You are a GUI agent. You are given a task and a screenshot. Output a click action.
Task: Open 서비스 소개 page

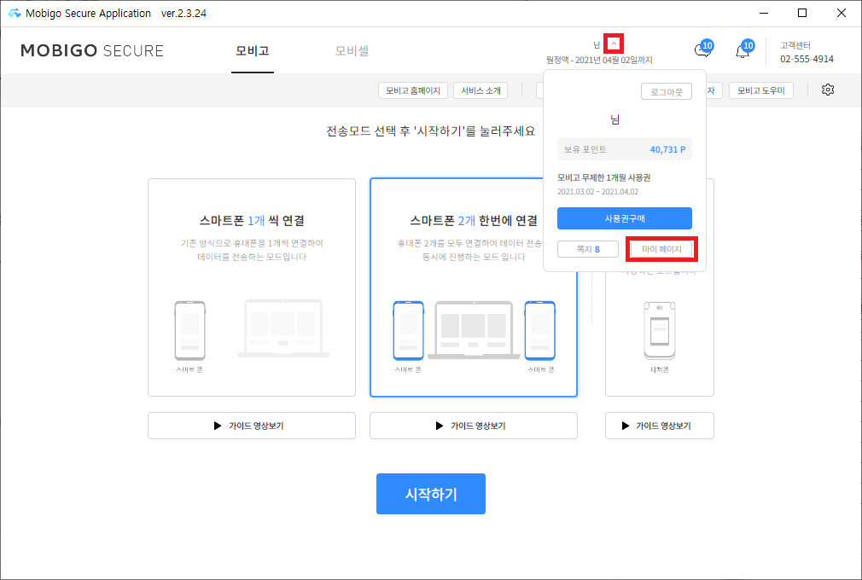click(481, 90)
